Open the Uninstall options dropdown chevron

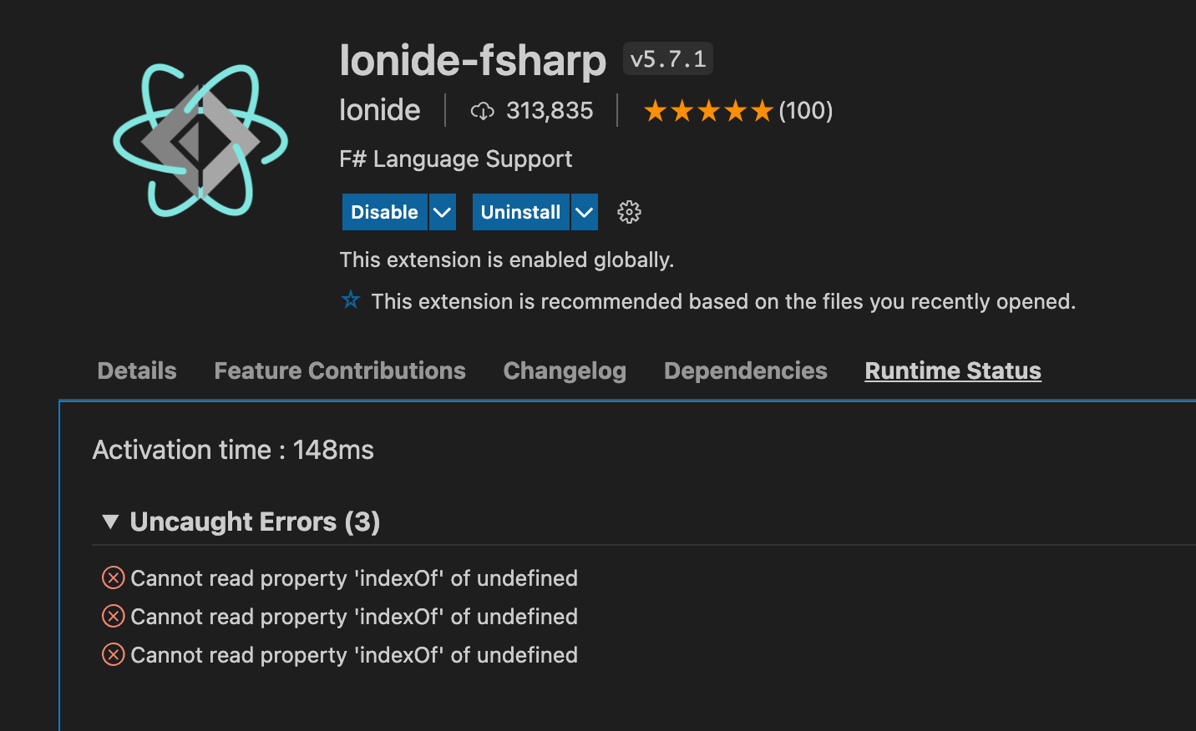coord(584,212)
